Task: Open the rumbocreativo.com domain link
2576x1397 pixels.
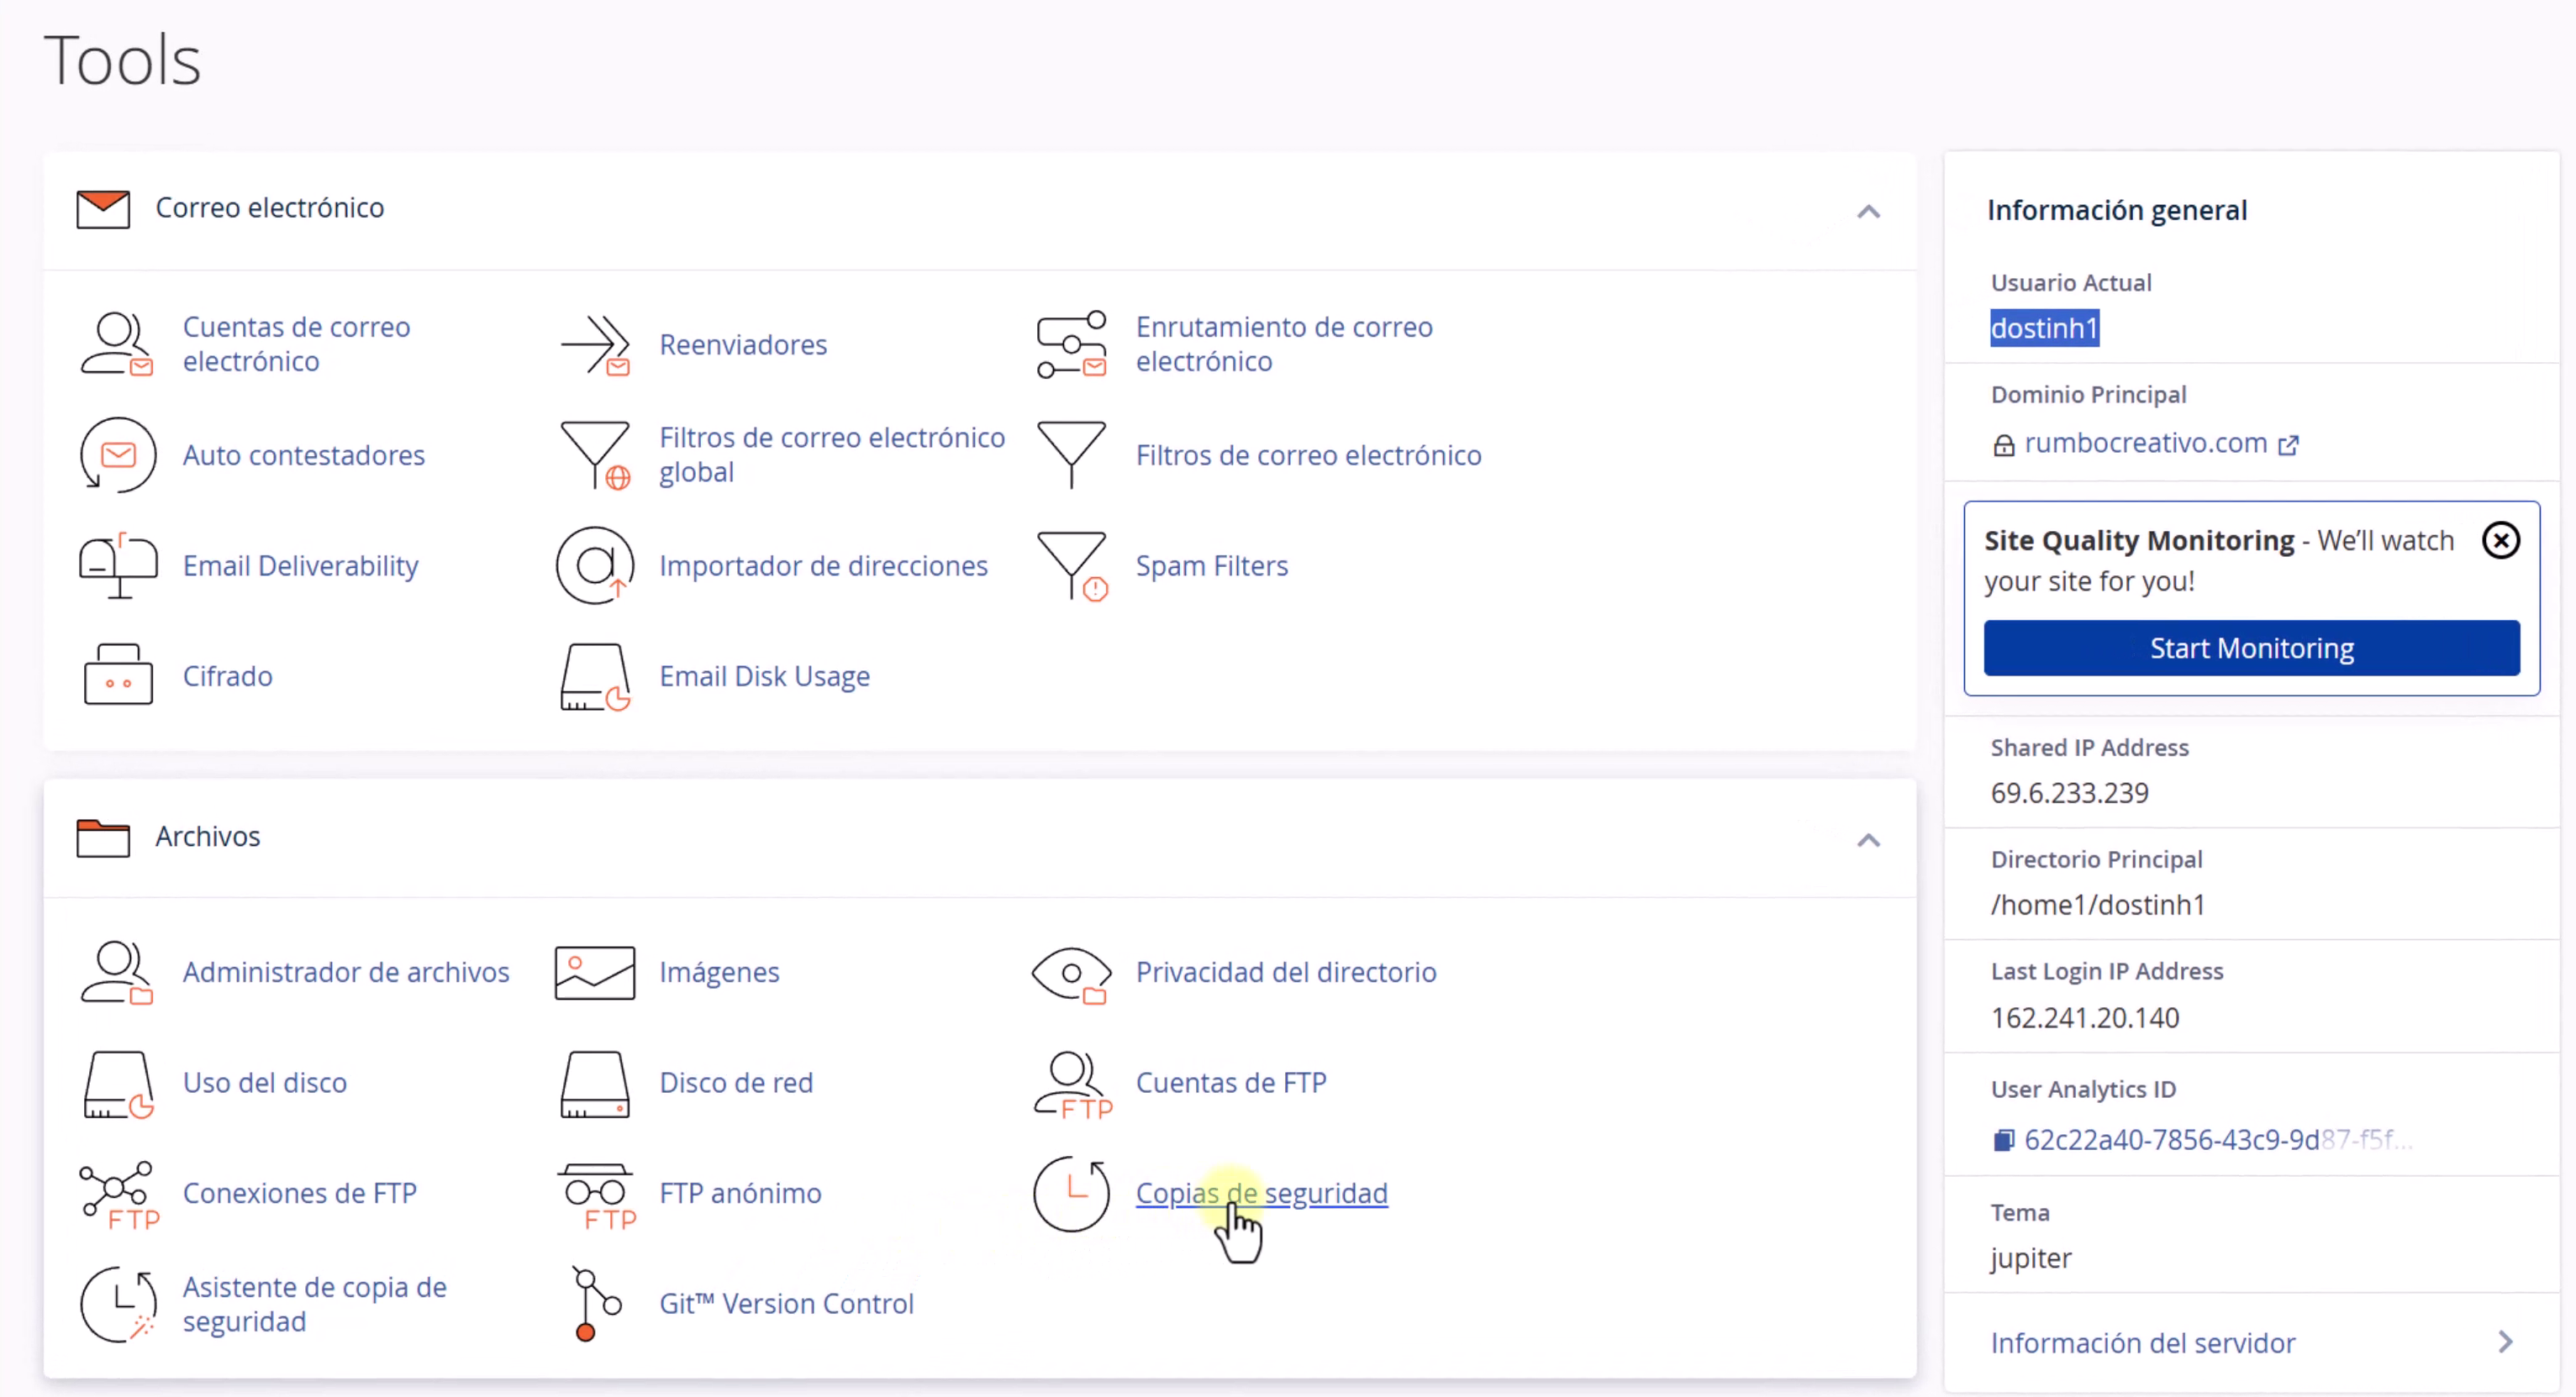Action: [2145, 444]
